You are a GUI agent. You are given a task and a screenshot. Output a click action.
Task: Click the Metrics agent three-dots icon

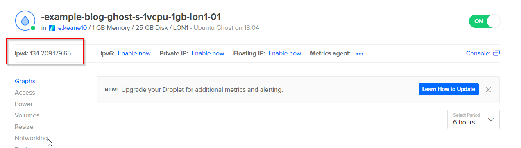[360, 54]
